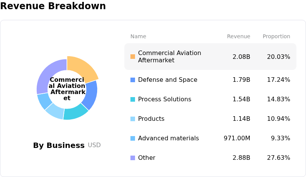306x177 pixels.
Task: Sort by the Revenue column header
Action: tap(238, 37)
